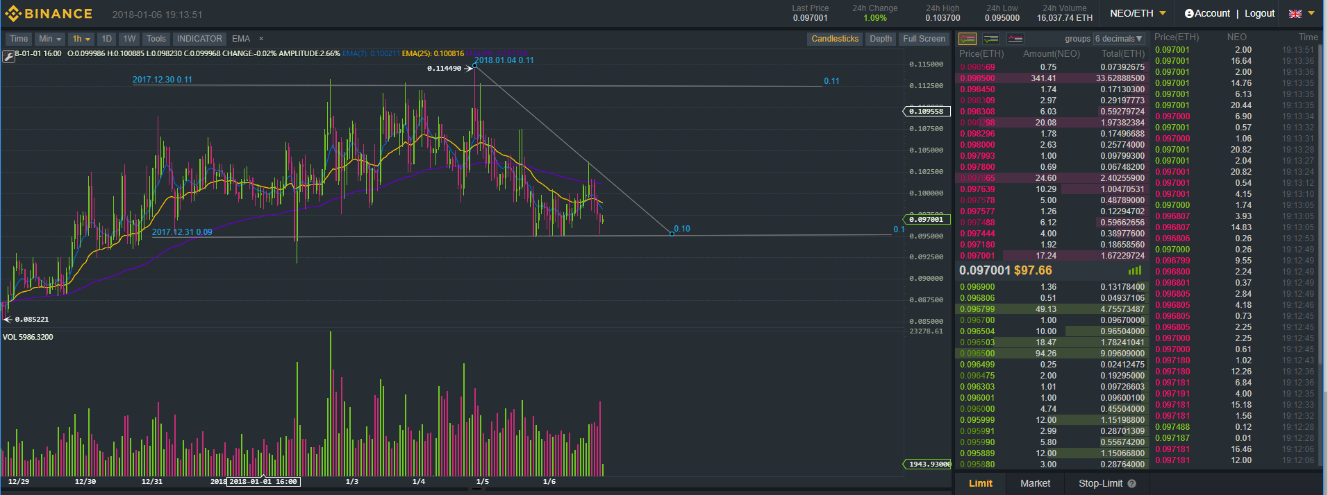The width and height of the screenshot is (1328, 495).
Task: Select buy order at price 0.096799
Action: pos(1052,309)
